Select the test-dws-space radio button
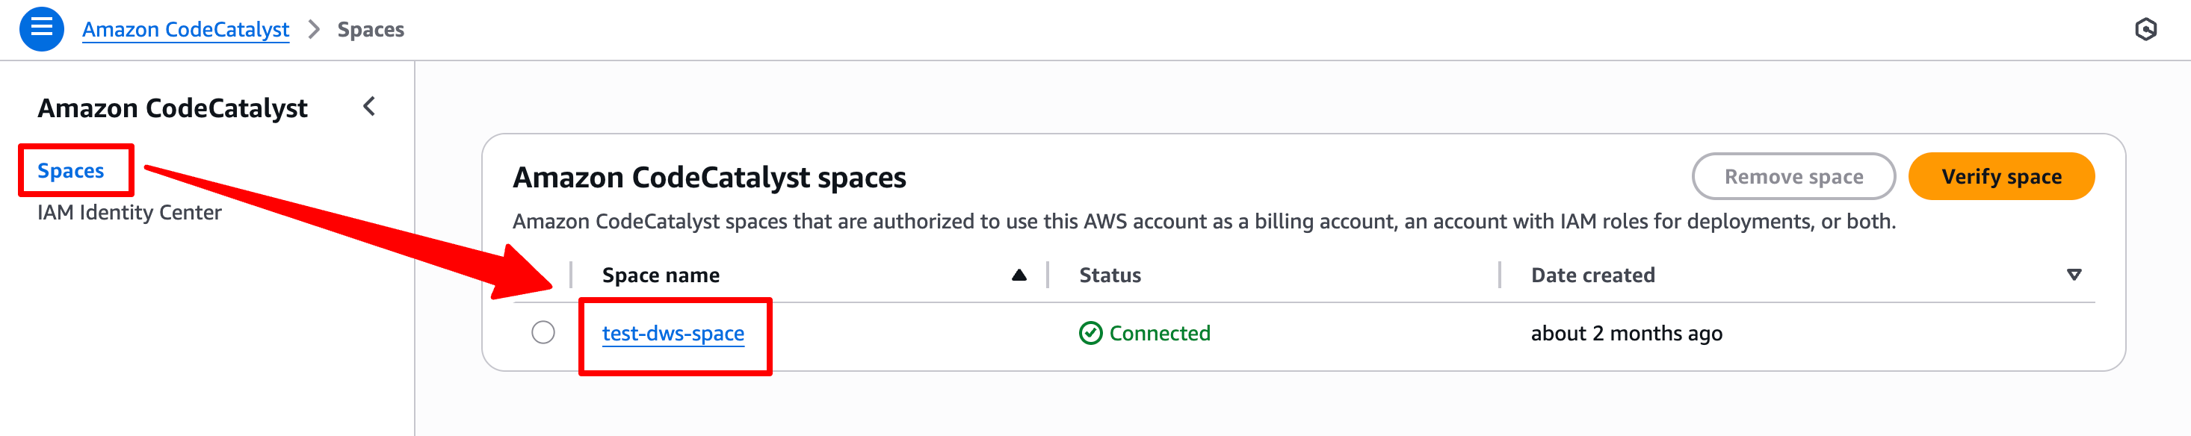 543,332
